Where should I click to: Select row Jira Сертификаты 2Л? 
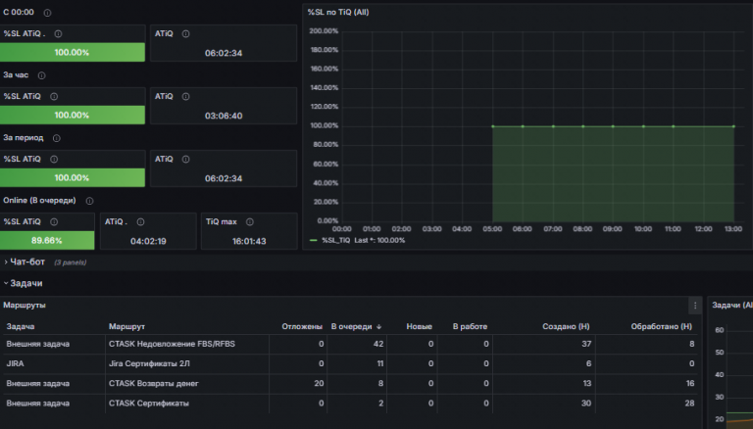(x=351, y=363)
